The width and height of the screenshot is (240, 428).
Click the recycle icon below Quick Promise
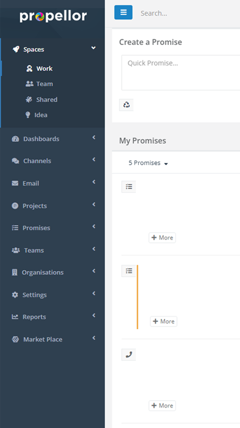point(126,105)
